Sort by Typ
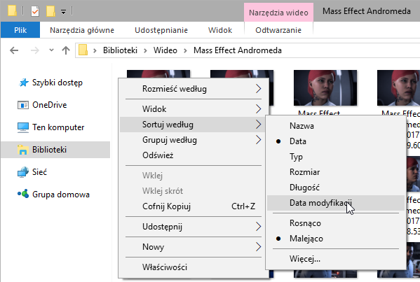 (336, 157)
